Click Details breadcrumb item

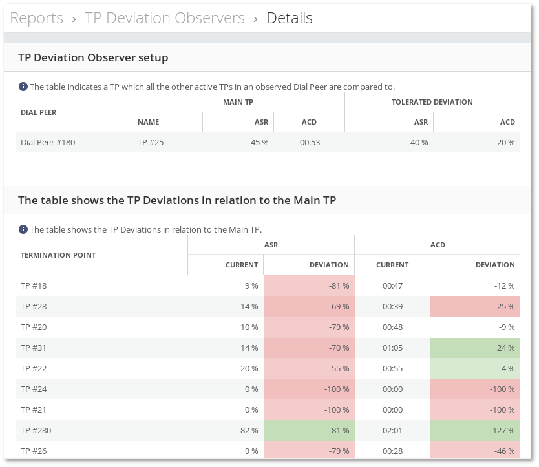coord(290,18)
